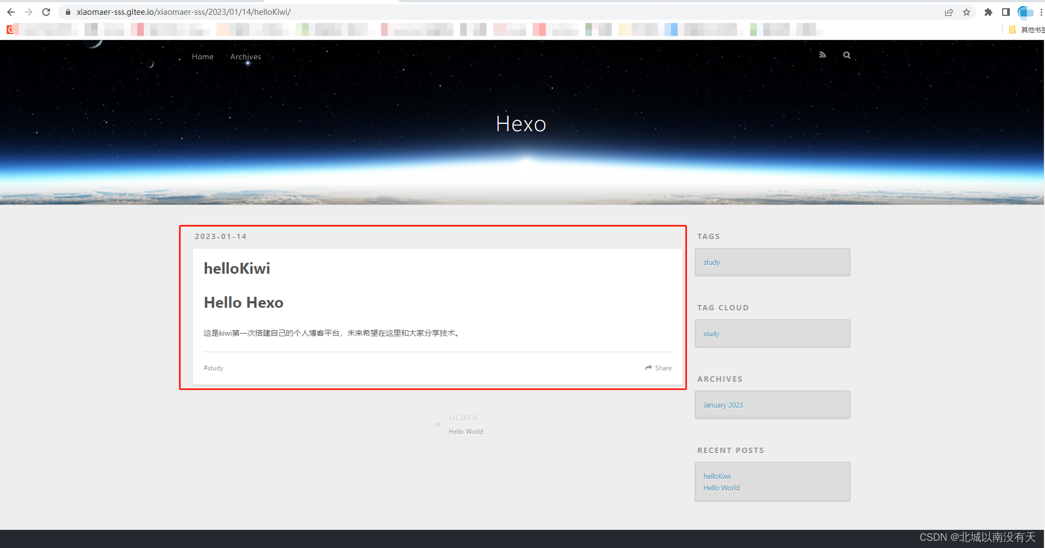1045x548 pixels.
Task: Click the padlock site info icon
Action: point(68,12)
